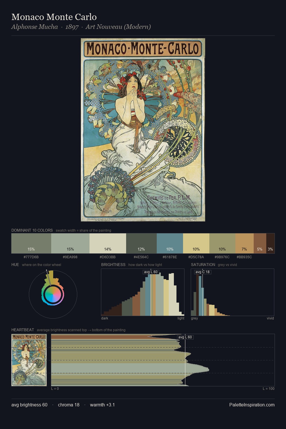Viewport: 286px width, 429px height.
Task: Click the DOMINANT 10 COLORS heading
Action: click(x=32, y=230)
